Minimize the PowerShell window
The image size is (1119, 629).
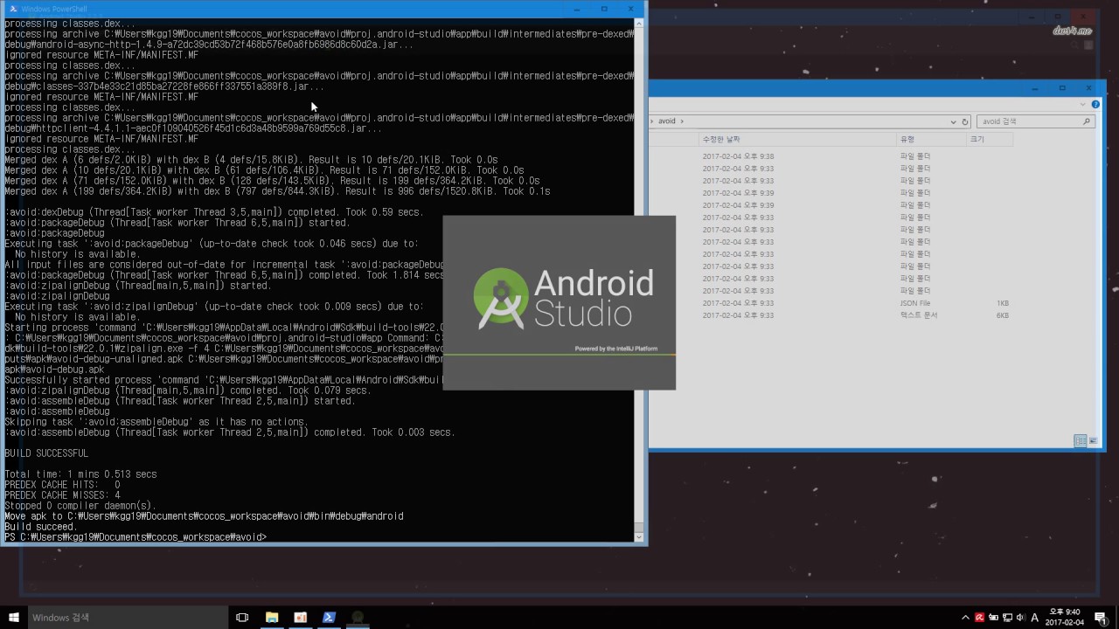click(577, 9)
